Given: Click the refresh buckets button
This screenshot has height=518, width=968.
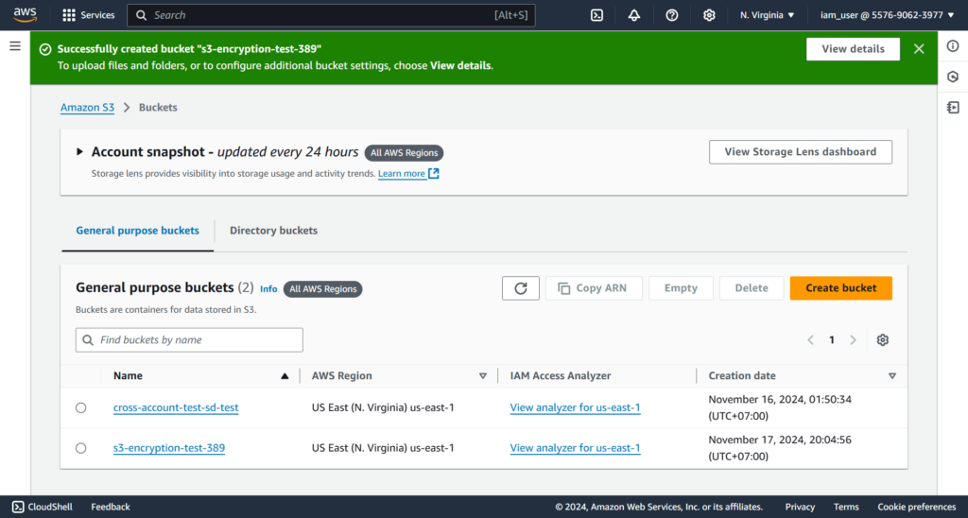Looking at the screenshot, I should click(520, 288).
